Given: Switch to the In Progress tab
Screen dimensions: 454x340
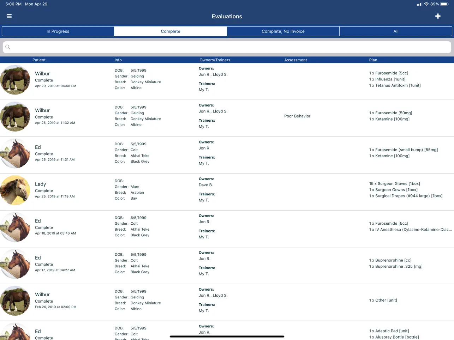Looking at the screenshot, I should click(58, 31).
